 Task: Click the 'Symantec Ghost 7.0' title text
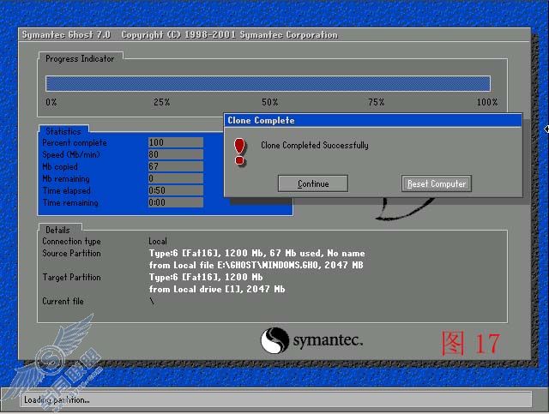pyautogui.click(x=66, y=34)
